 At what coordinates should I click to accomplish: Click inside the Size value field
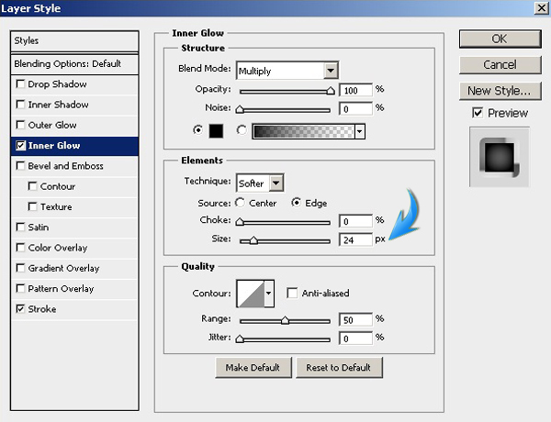coord(353,240)
